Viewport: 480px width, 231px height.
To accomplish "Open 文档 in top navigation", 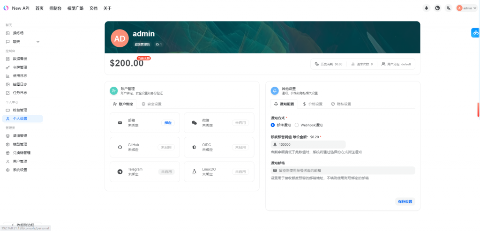I will click(93, 8).
